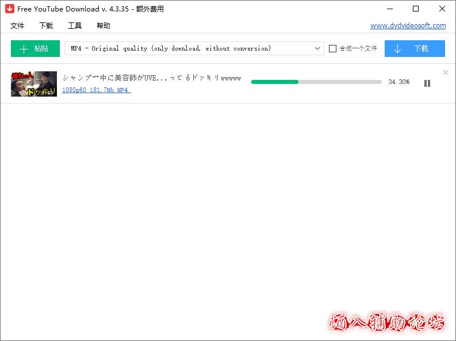Remove the video from the download list

[445, 72]
